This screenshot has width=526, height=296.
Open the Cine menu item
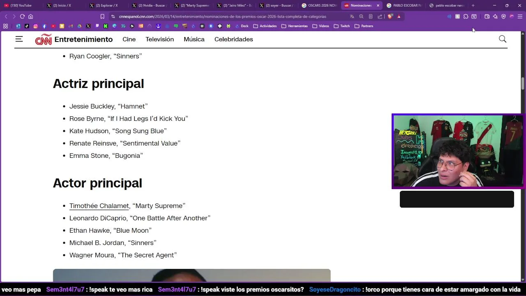pos(129,39)
